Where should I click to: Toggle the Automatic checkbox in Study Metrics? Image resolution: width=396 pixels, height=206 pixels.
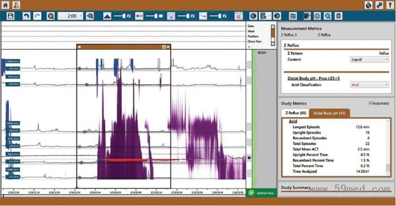tap(371, 103)
